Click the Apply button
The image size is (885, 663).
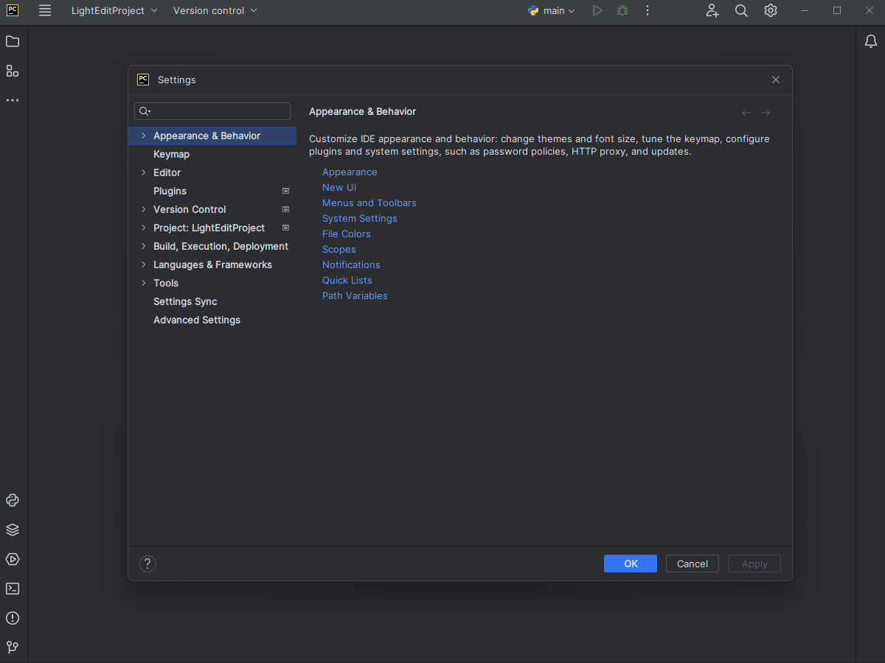(754, 564)
